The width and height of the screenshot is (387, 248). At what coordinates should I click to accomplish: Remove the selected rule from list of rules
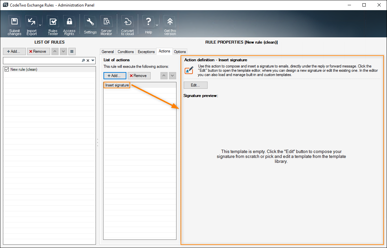pos(39,51)
